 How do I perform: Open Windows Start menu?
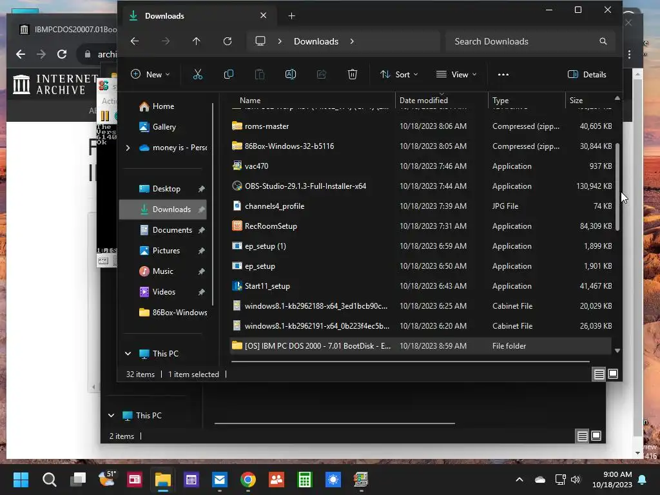[x=21, y=480]
